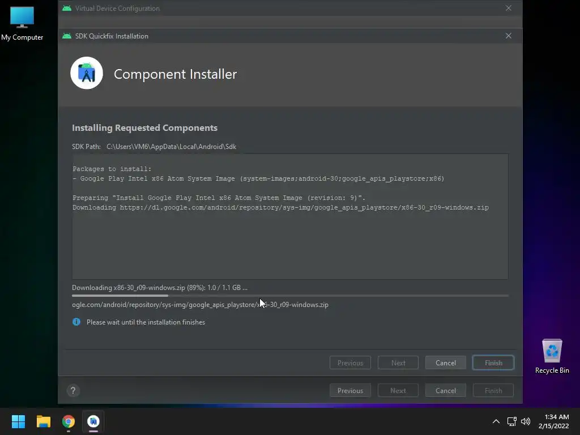
Task: Open the Recycle Bin desktop icon
Action: [x=552, y=356]
